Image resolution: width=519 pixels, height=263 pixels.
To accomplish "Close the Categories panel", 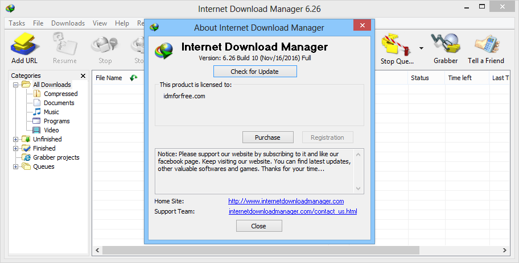I will 83,76.
